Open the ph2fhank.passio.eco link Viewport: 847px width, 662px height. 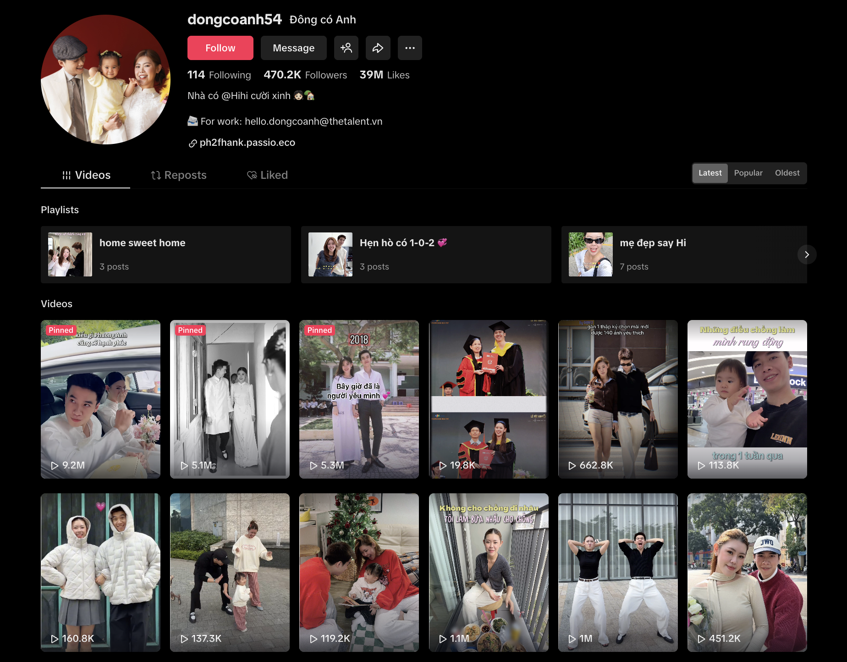(247, 143)
